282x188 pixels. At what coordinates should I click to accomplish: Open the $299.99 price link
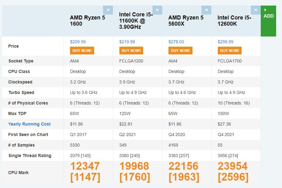click(225, 42)
